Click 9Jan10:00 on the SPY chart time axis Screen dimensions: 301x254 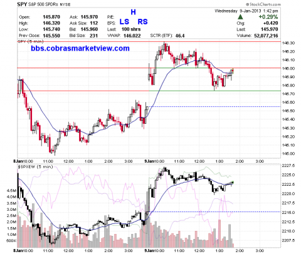pos(155,161)
